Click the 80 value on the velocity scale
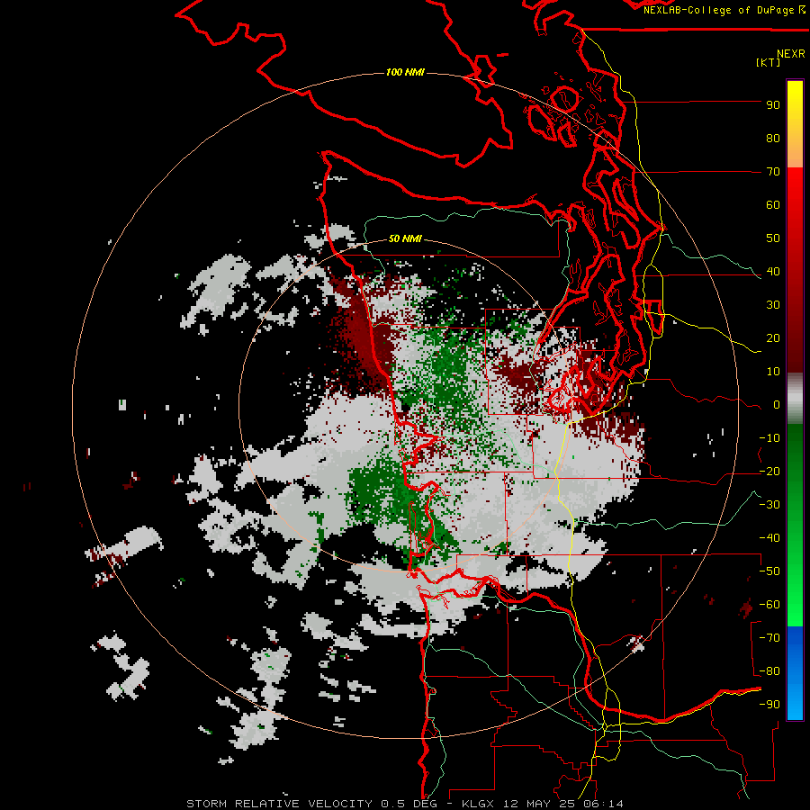 [x=773, y=139]
